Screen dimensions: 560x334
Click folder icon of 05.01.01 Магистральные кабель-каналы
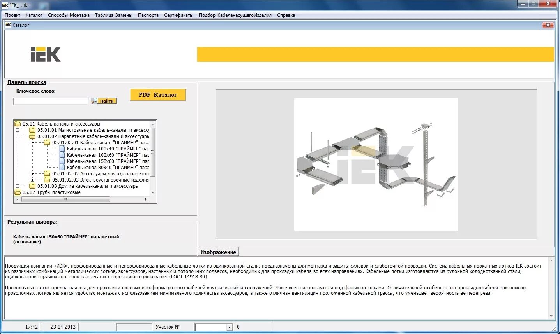pos(33,130)
